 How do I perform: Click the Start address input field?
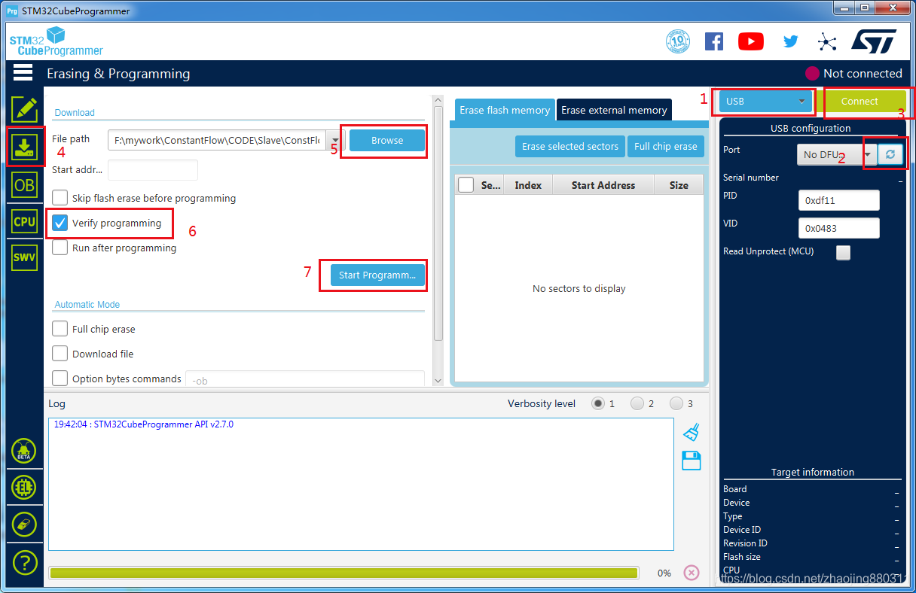pos(153,170)
